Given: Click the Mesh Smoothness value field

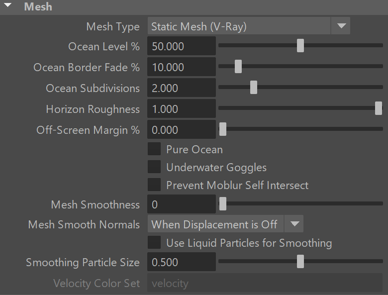Looking at the screenshot, I should click(x=182, y=204).
